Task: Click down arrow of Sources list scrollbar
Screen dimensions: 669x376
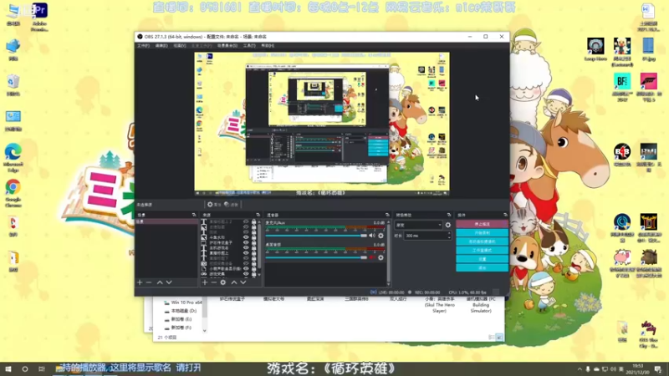Action: 259,276
